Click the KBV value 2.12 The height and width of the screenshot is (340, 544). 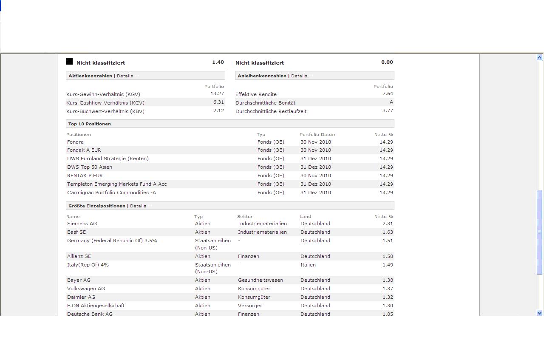[218, 110]
